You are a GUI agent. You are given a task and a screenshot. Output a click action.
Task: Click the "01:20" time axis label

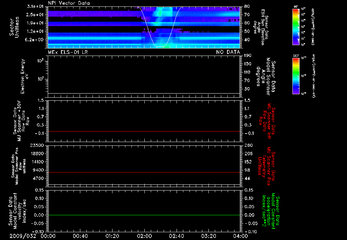[112, 236]
